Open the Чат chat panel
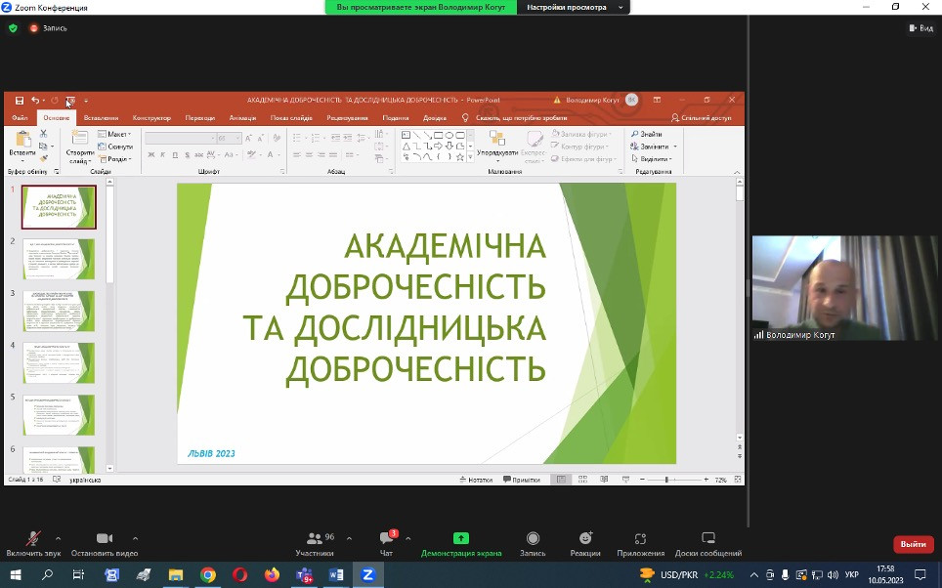This screenshot has width=942, height=588. coord(385,539)
